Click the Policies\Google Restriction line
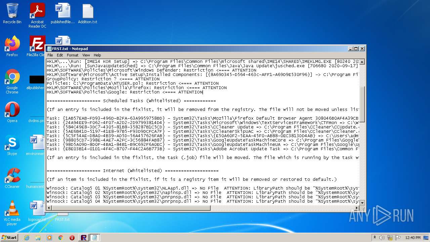This screenshot has height=242, width=430. [125, 92]
